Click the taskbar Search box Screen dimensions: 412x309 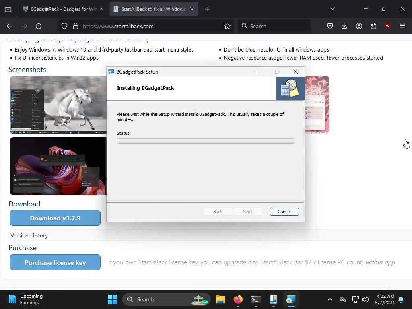click(167, 299)
